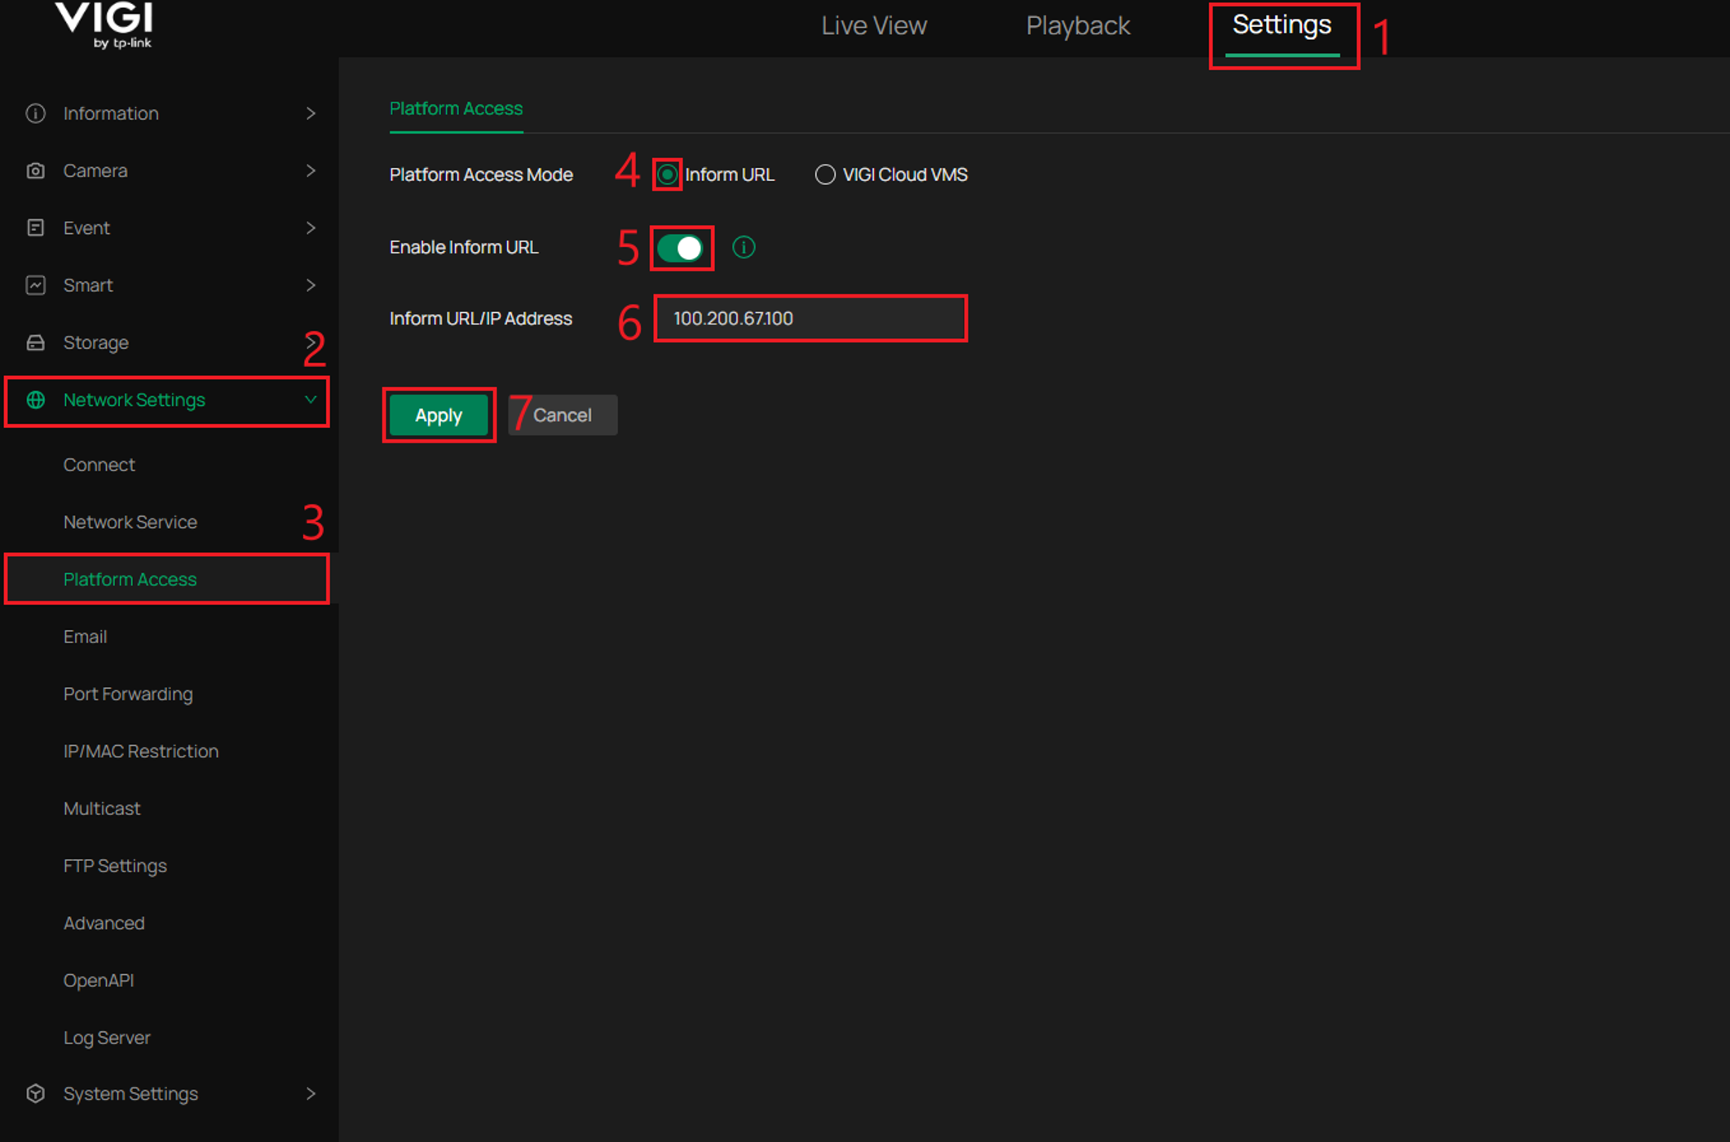
Task: Select the VIGI Cloud VMS radio button
Action: pyautogui.click(x=825, y=174)
